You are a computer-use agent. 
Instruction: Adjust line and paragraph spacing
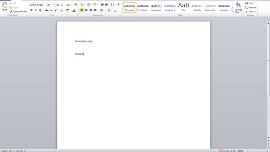click(x=101, y=10)
